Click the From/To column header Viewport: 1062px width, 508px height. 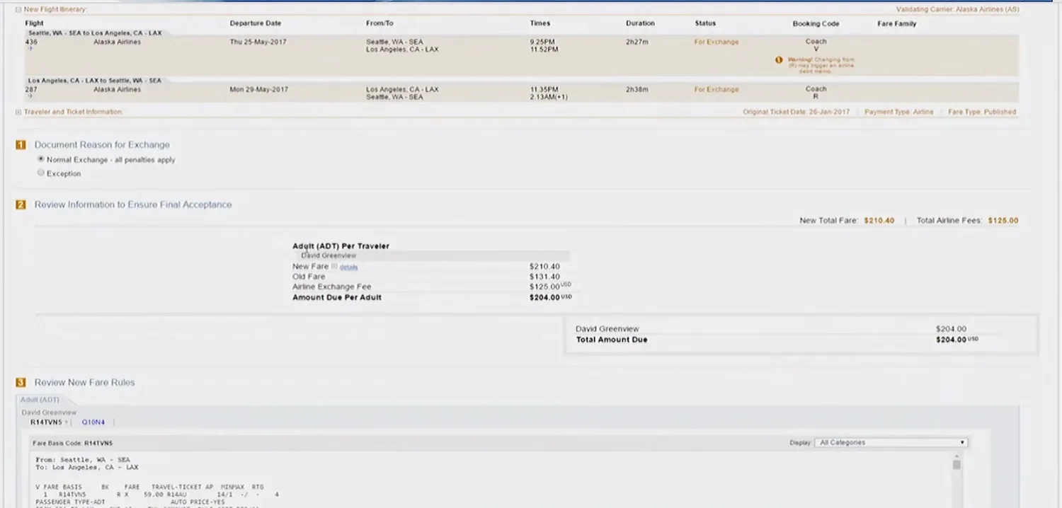(379, 23)
